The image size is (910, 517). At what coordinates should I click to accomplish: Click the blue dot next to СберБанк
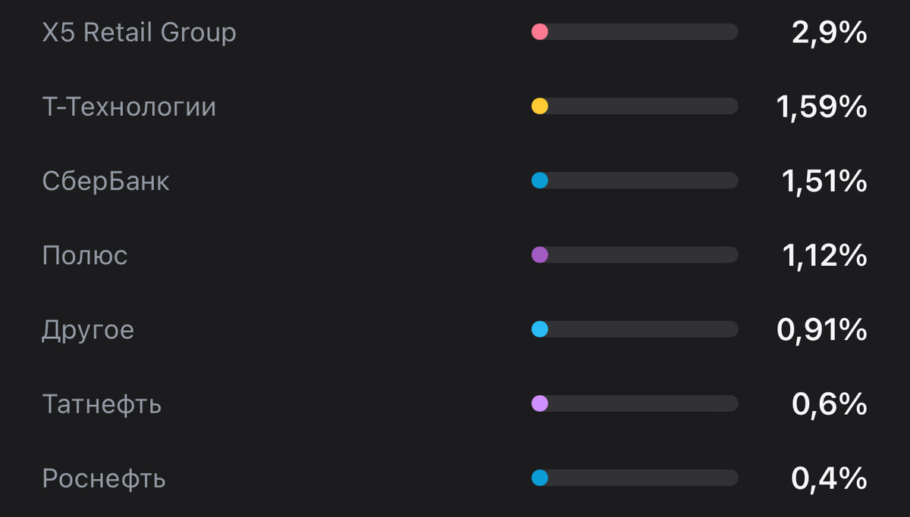(540, 181)
